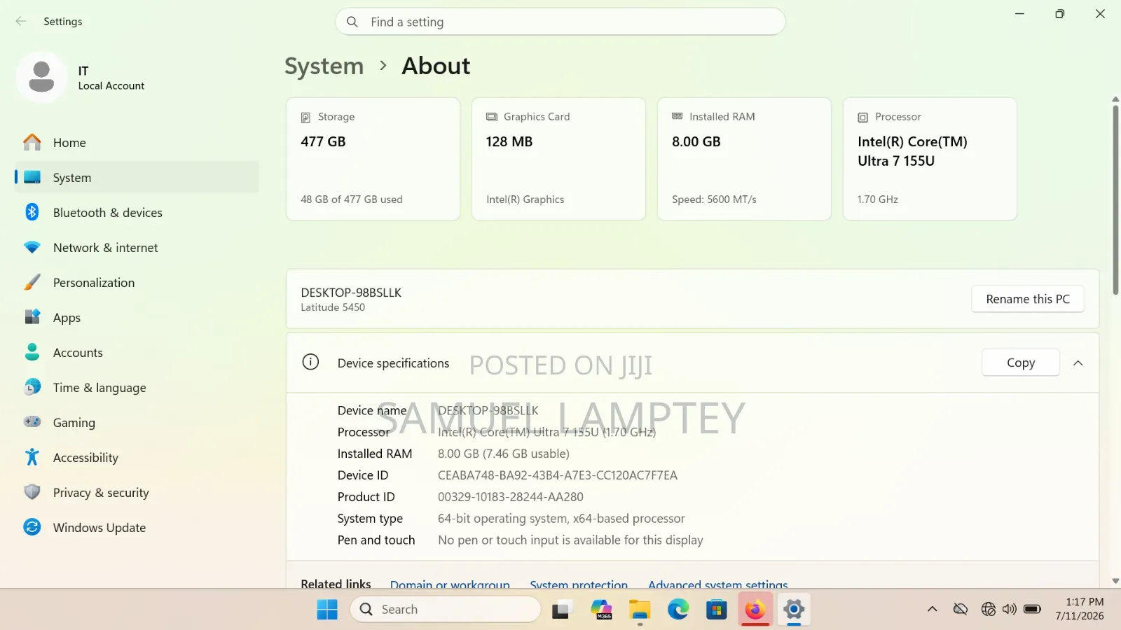Click the vertical scrollbar thumb

(1115, 199)
